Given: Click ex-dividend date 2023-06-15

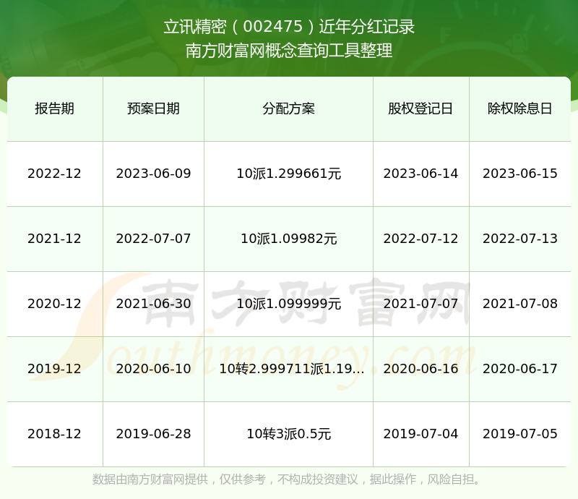Looking at the screenshot, I should (519, 174).
